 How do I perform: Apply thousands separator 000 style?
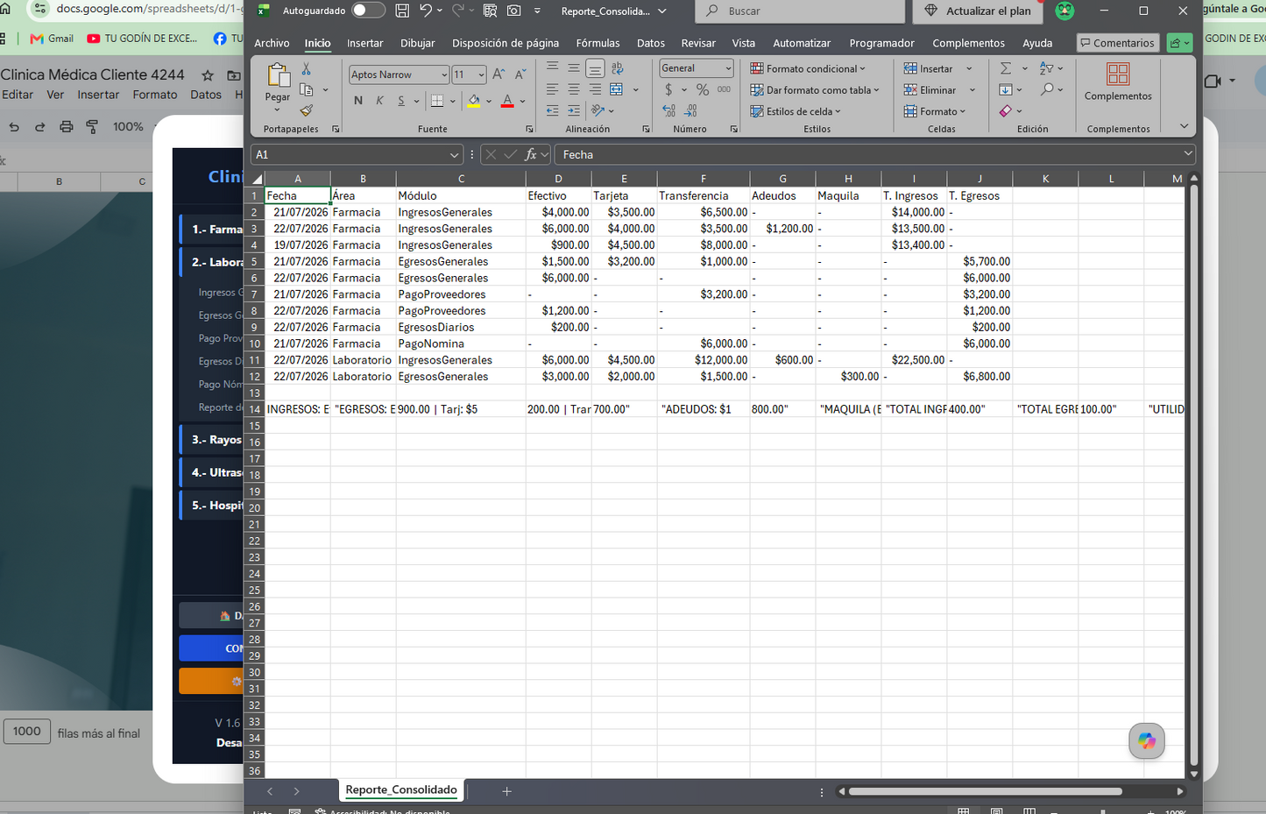(724, 89)
